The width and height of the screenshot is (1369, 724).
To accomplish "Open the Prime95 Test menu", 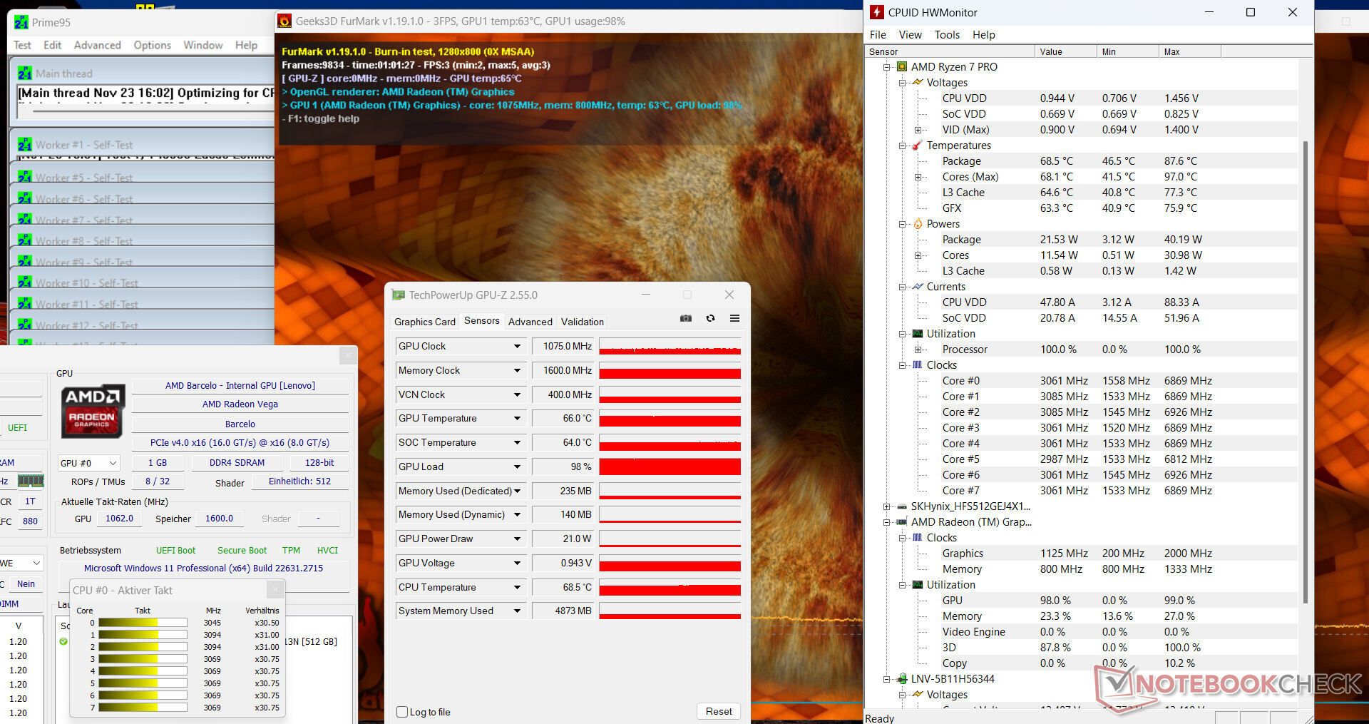I will point(22,45).
